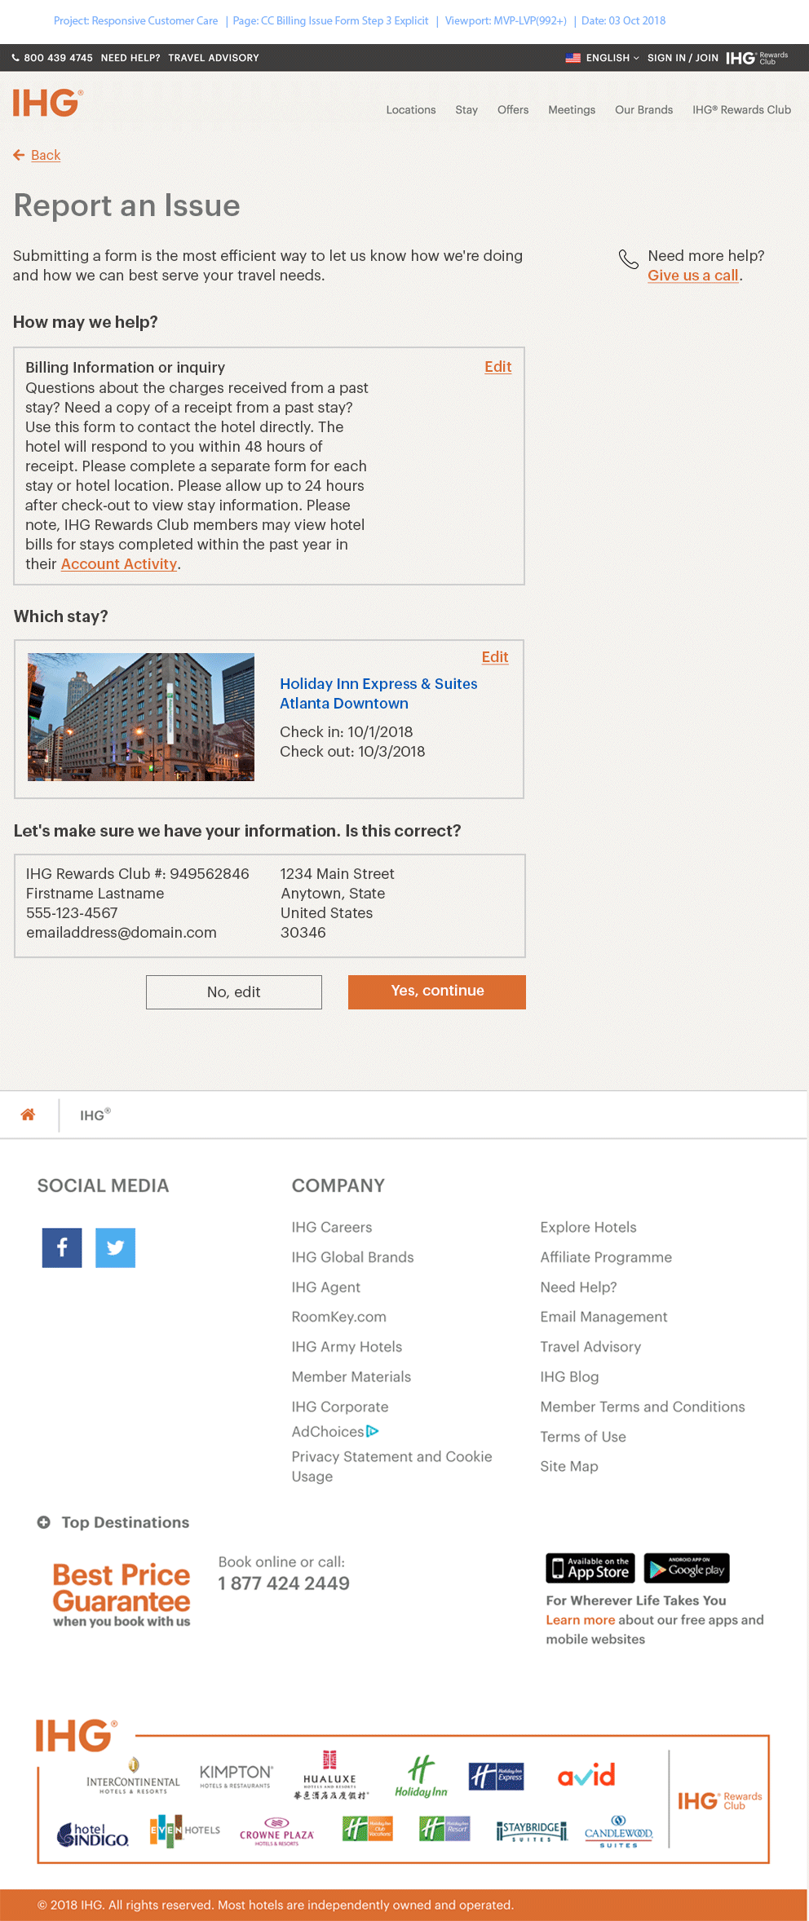The height and width of the screenshot is (1921, 809).
Task: Click the Kimpton brand logo
Action: (x=236, y=1776)
